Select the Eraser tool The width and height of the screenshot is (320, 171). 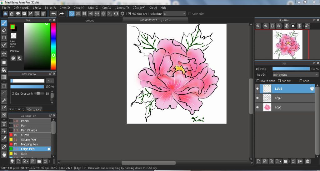(4, 31)
